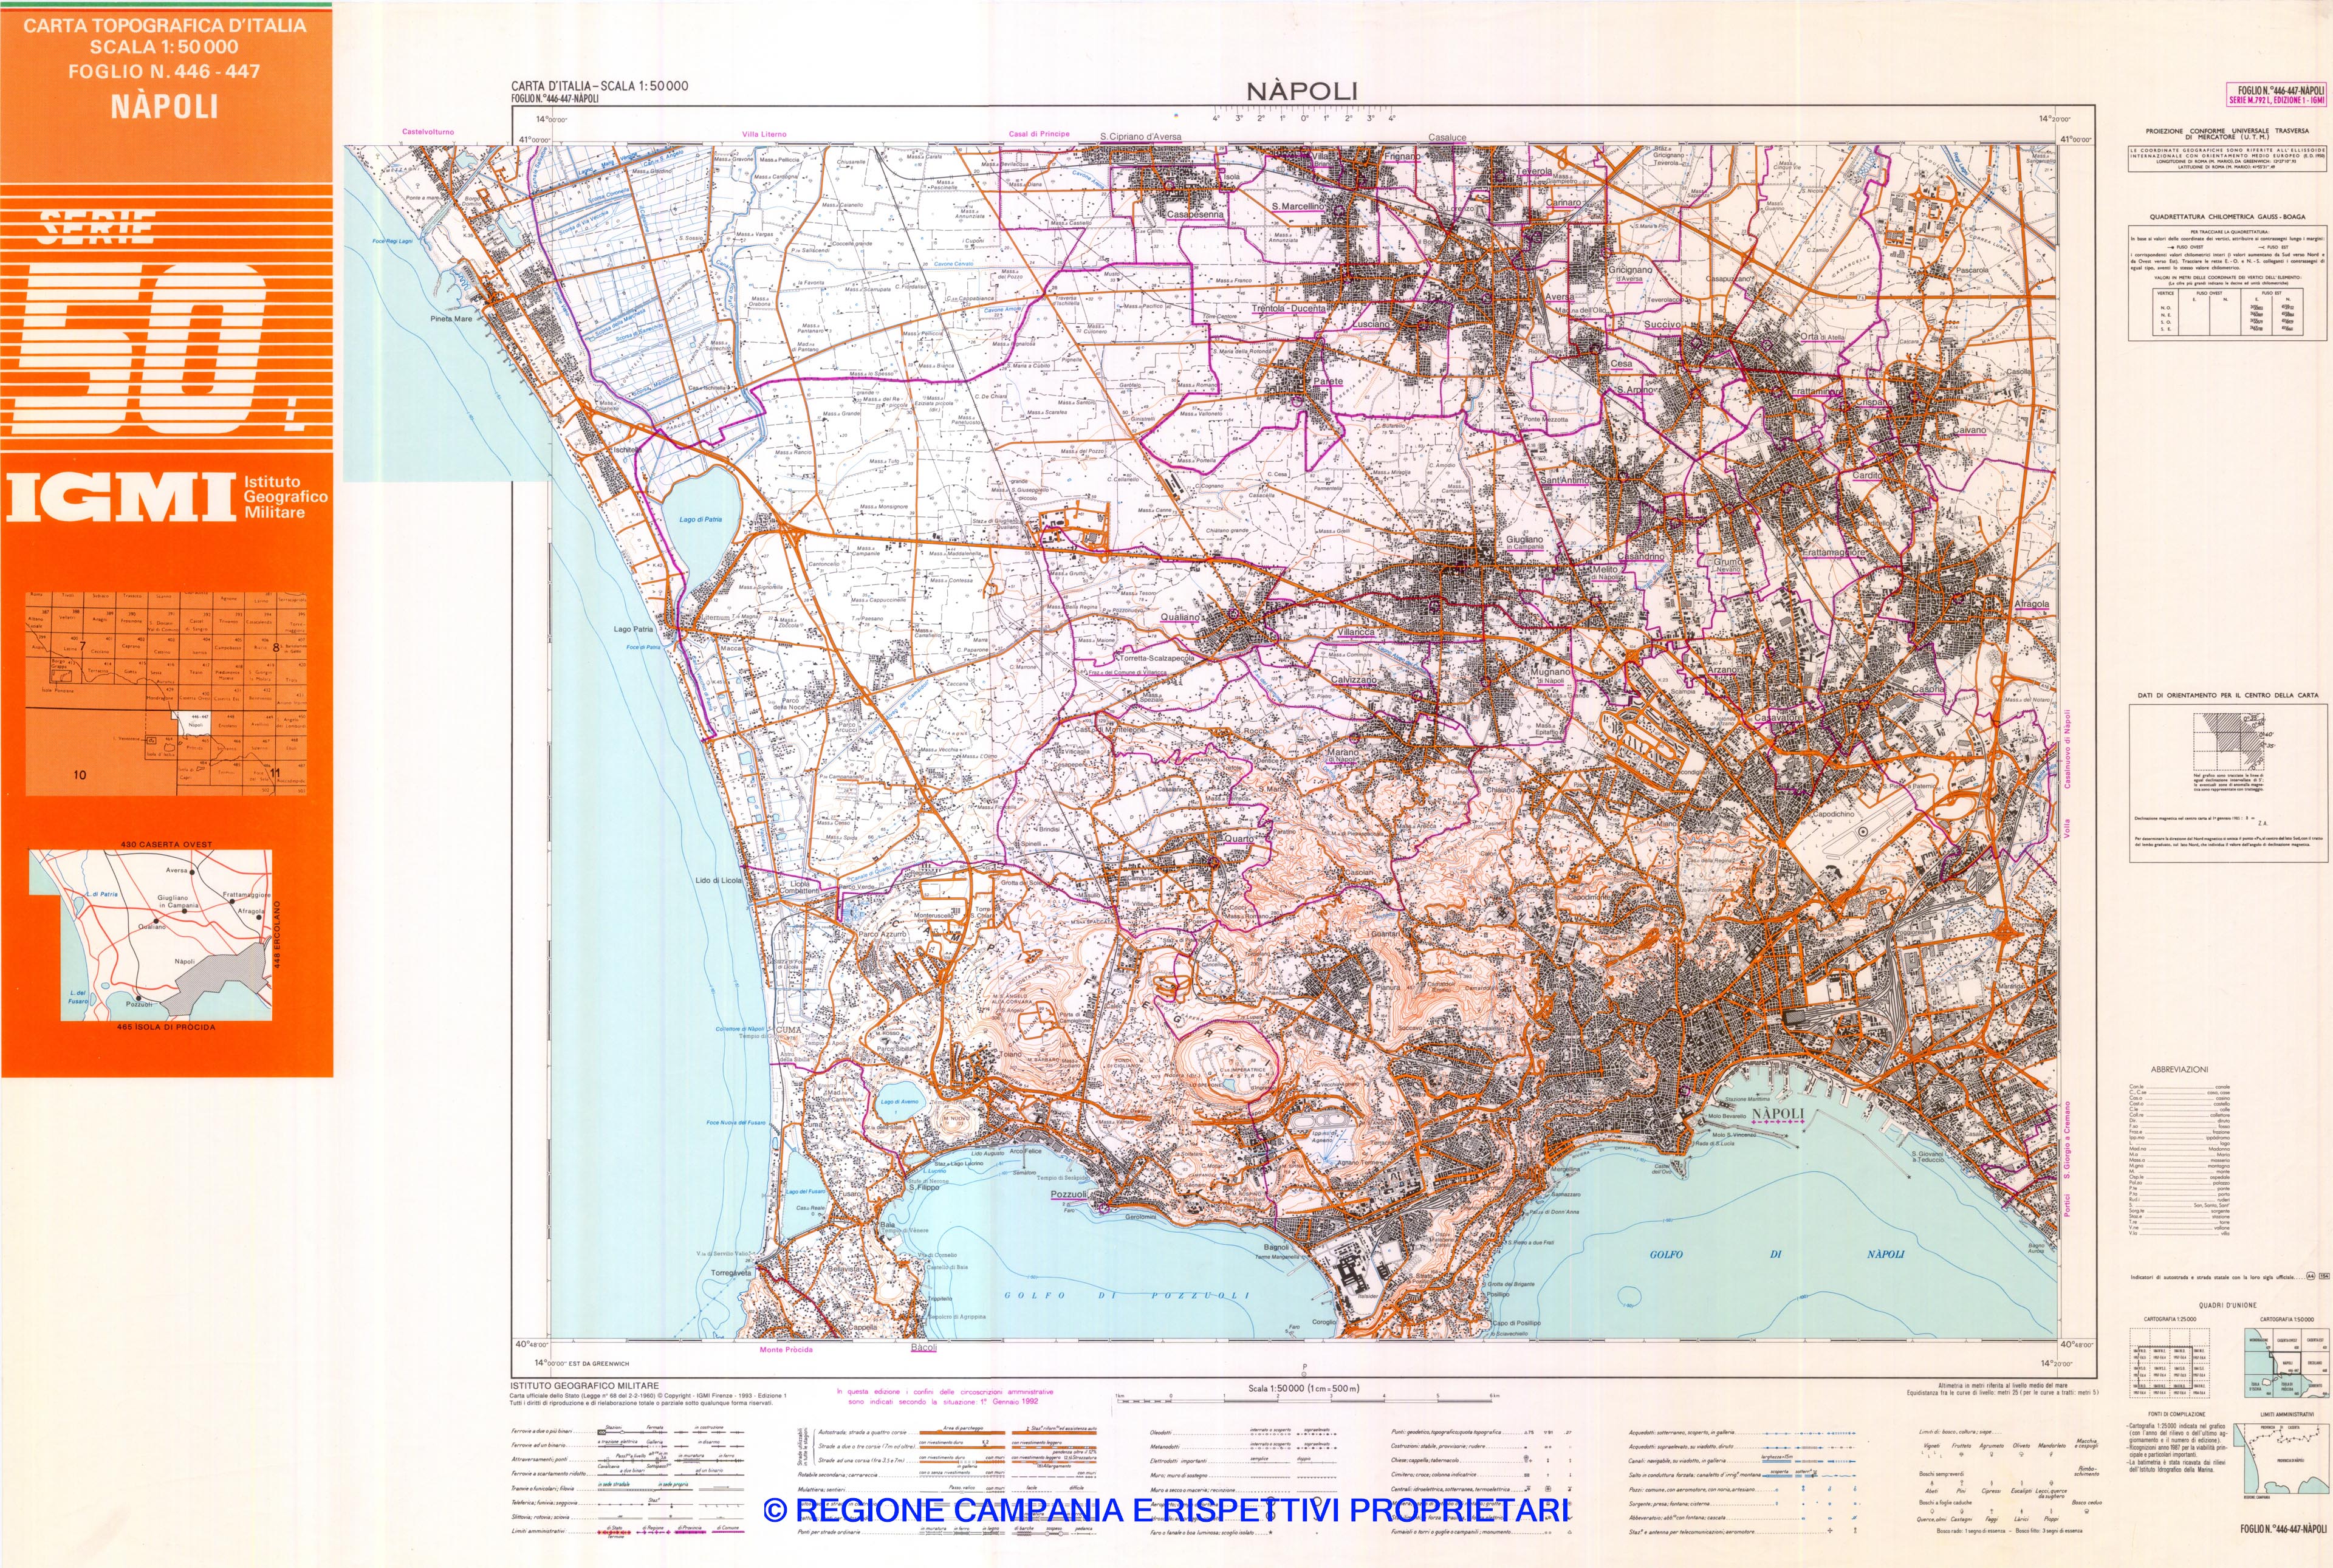Click the "Lusciano" town label

pyautogui.click(x=1372, y=325)
